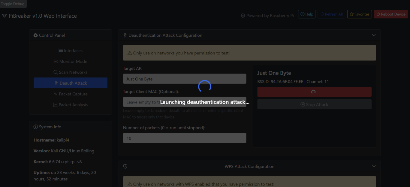Click the Uptime entry text

click(x=65, y=176)
